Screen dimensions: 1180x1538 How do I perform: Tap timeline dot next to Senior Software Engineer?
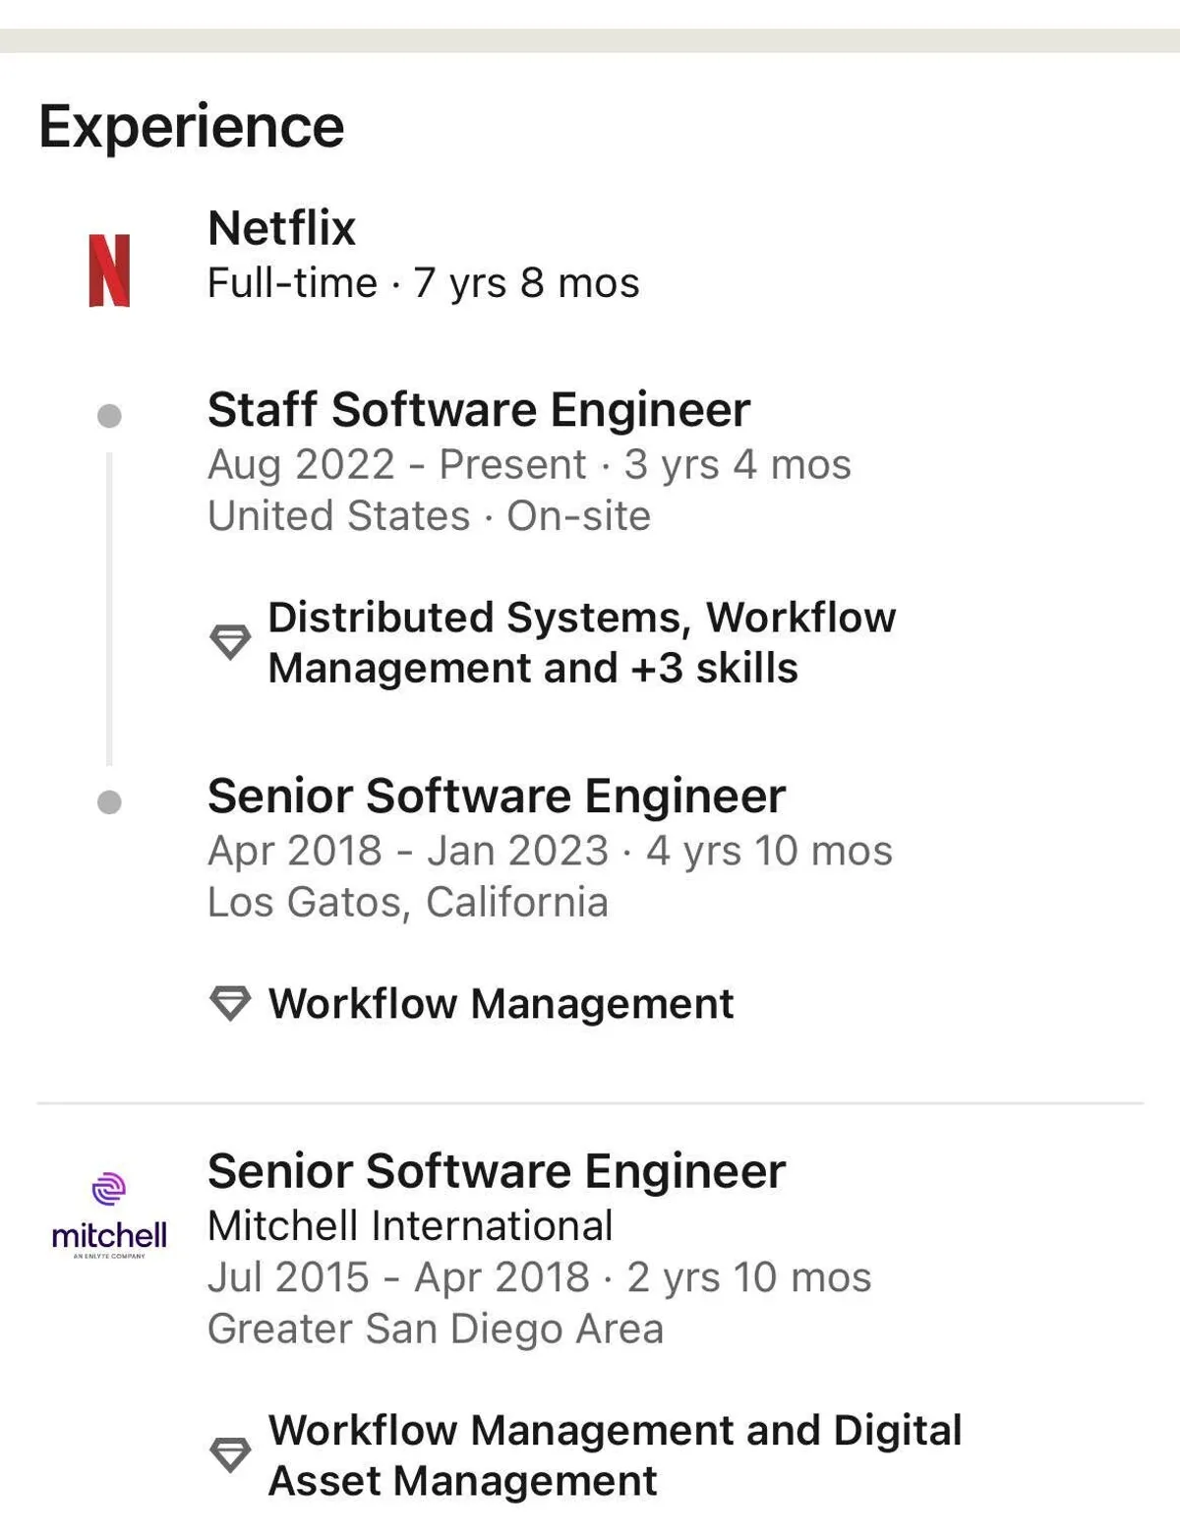pyautogui.click(x=109, y=802)
